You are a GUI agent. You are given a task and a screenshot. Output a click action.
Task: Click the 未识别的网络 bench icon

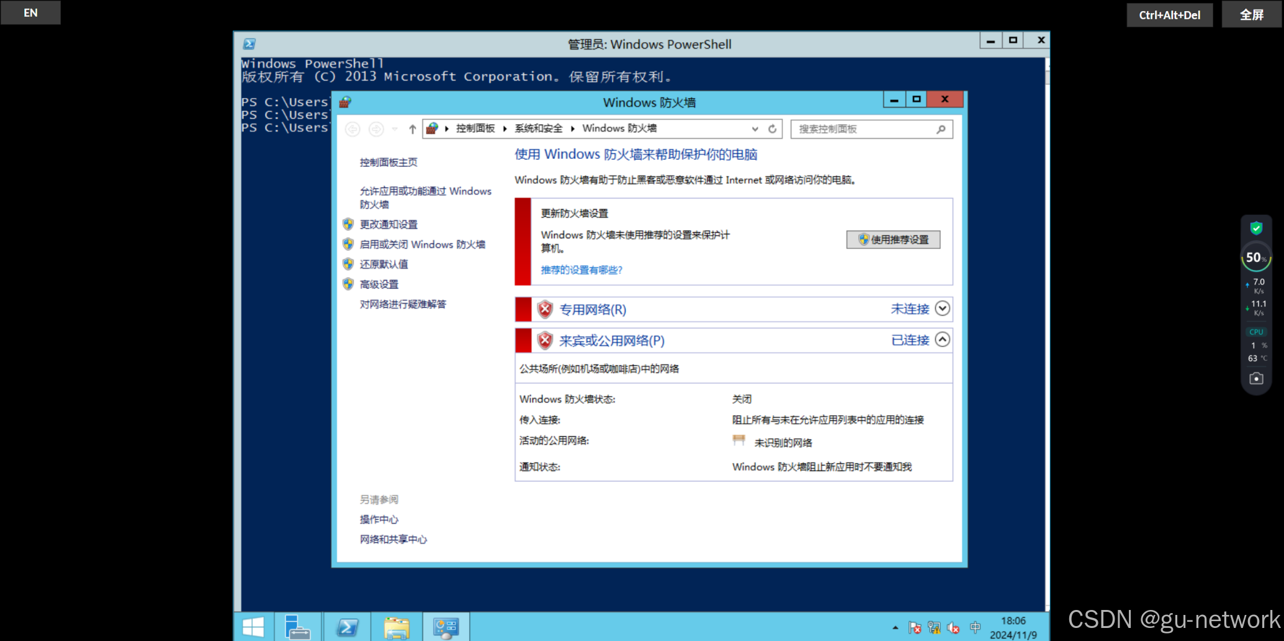(x=739, y=441)
